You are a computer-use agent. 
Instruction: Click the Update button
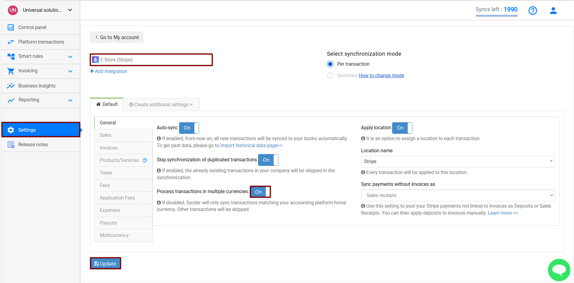pos(105,263)
